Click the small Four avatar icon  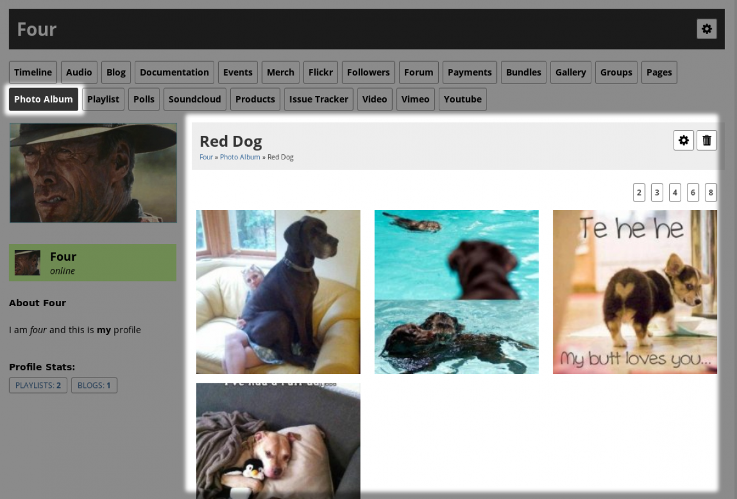tap(28, 262)
